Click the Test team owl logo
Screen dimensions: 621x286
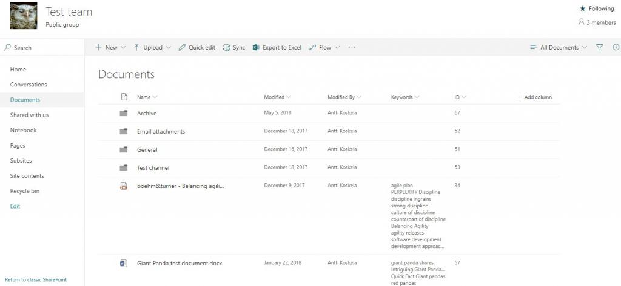coord(24,16)
